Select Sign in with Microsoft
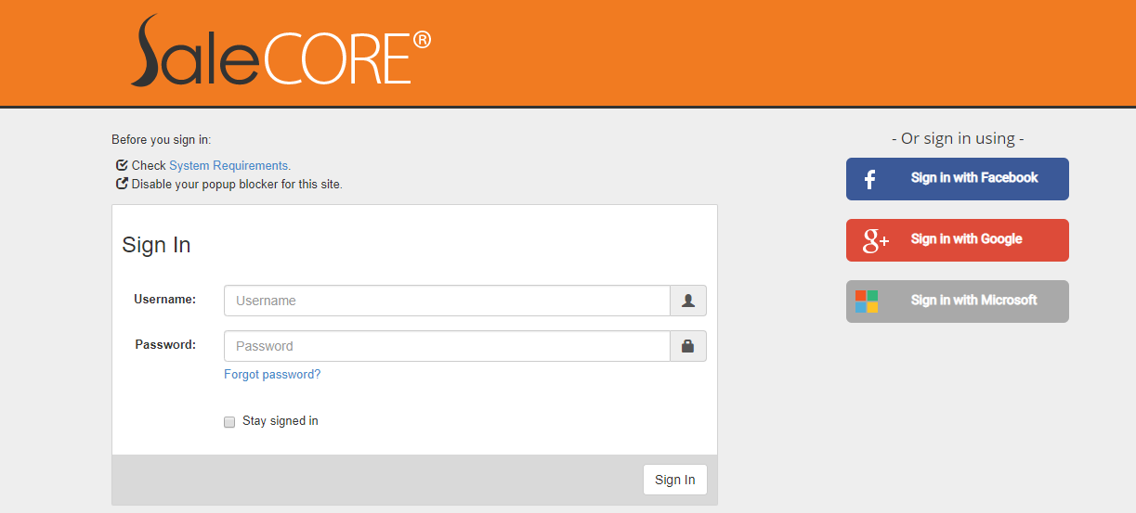This screenshot has height=513, width=1136. pos(958,301)
